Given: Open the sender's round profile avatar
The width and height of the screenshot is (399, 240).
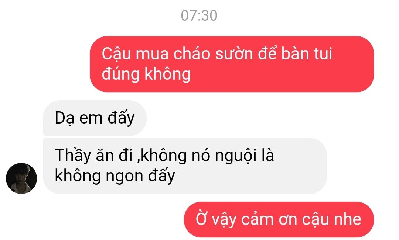Looking at the screenshot, I should coord(21,178).
